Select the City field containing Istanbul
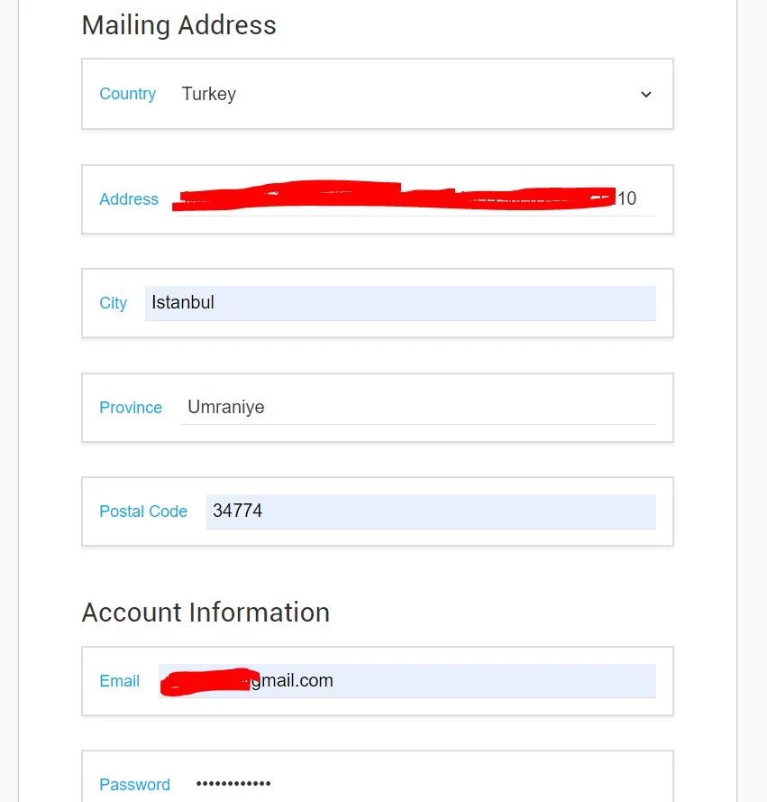Viewport: 767px width, 802px height. coord(399,303)
